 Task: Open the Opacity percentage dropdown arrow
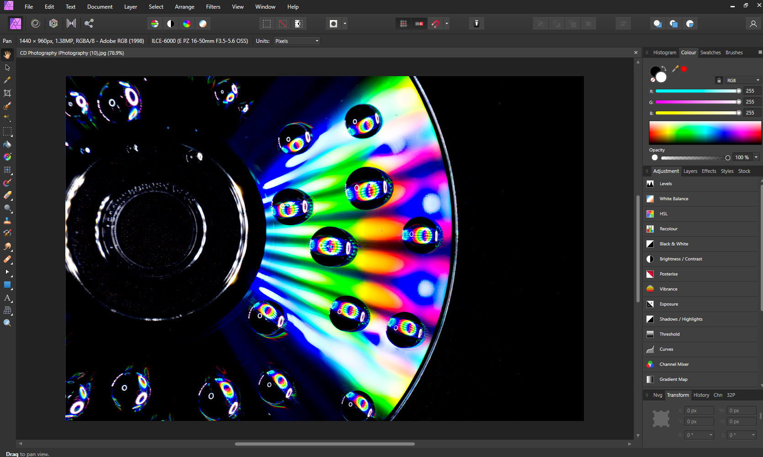point(756,157)
